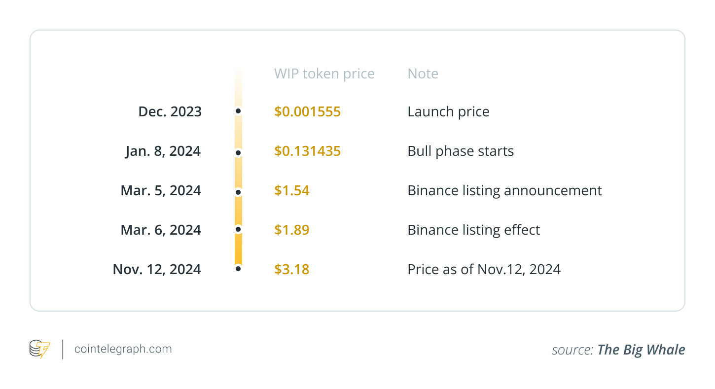This screenshot has height=389, width=715.
Task: Select the $1.54 price value
Action: 292,190
